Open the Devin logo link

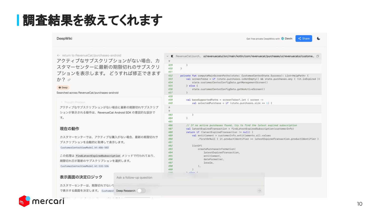click(287, 38)
